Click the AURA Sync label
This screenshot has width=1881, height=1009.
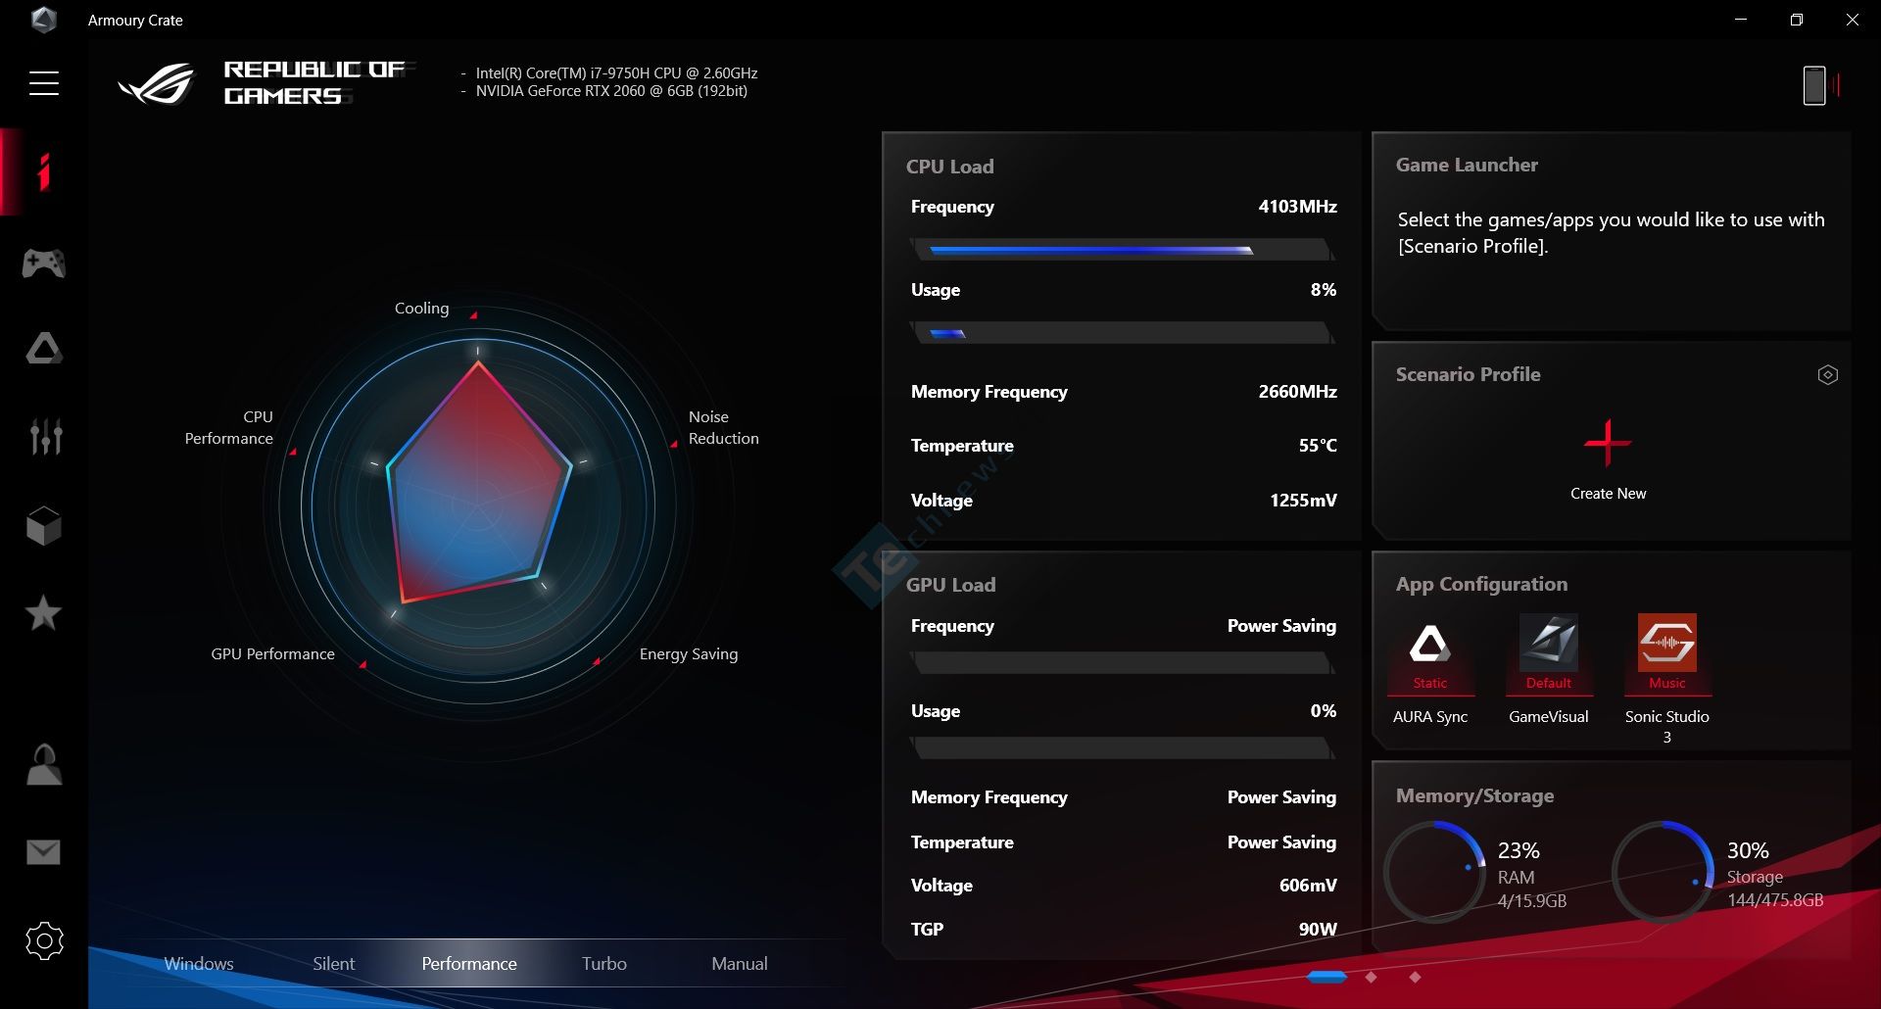click(x=1430, y=717)
